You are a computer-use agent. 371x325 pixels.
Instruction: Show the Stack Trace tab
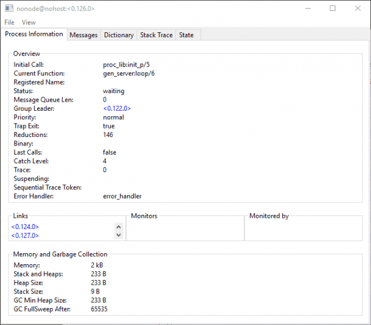(156, 35)
